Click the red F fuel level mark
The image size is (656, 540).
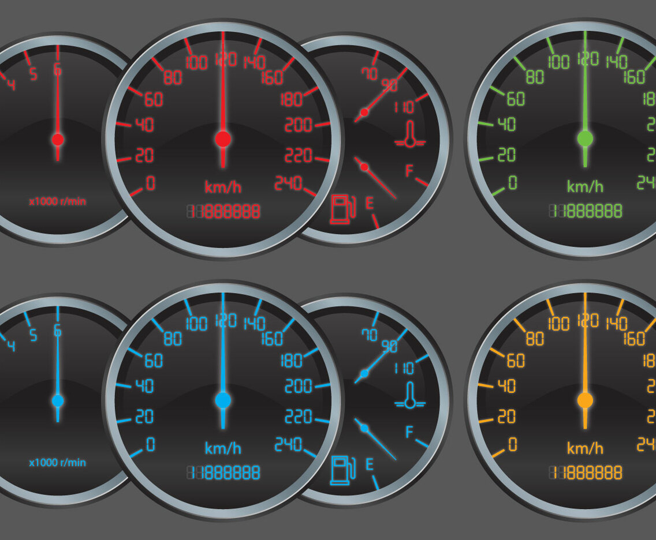[x=410, y=171]
